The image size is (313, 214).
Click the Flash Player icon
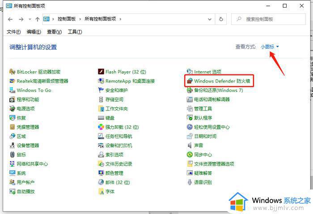click(101, 72)
